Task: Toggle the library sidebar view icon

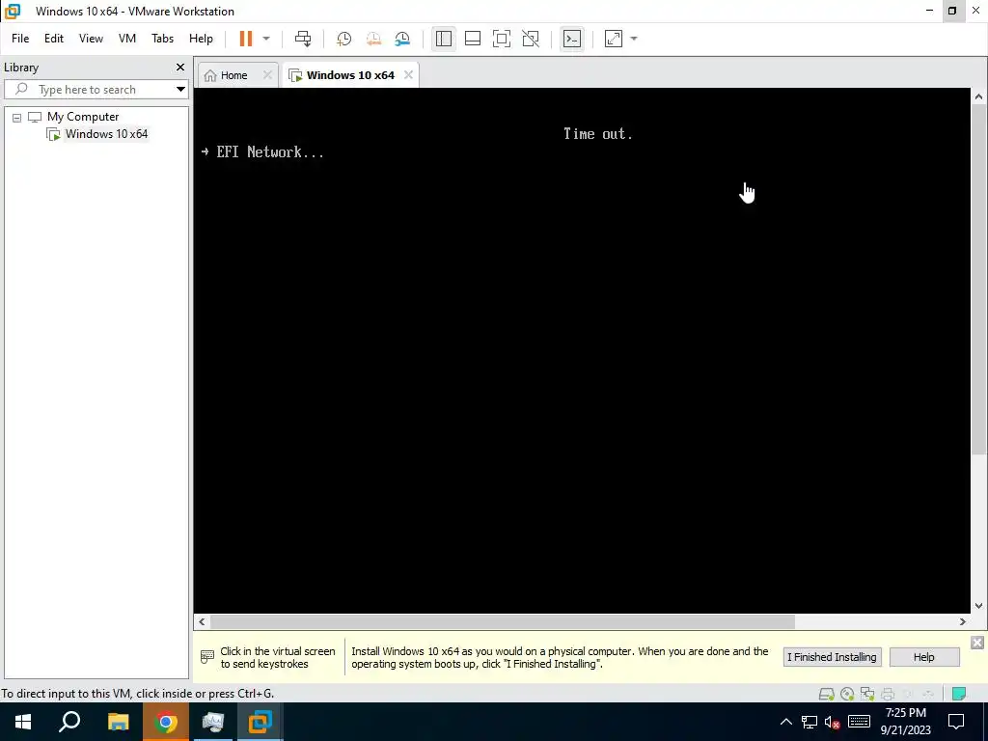Action: 444,39
